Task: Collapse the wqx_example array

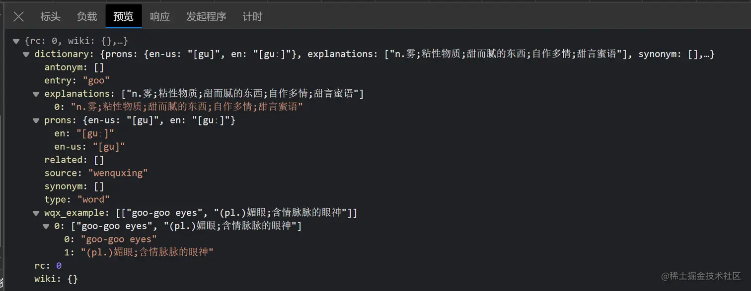Action: (x=35, y=213)
